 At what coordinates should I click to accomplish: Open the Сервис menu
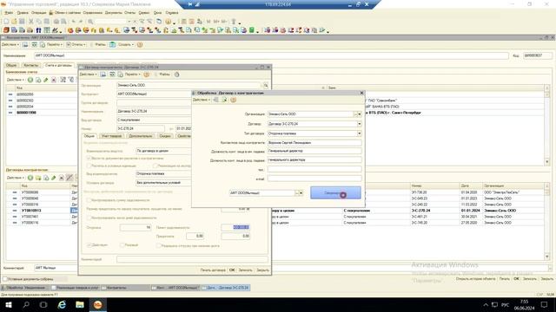(x=143, y=13)
